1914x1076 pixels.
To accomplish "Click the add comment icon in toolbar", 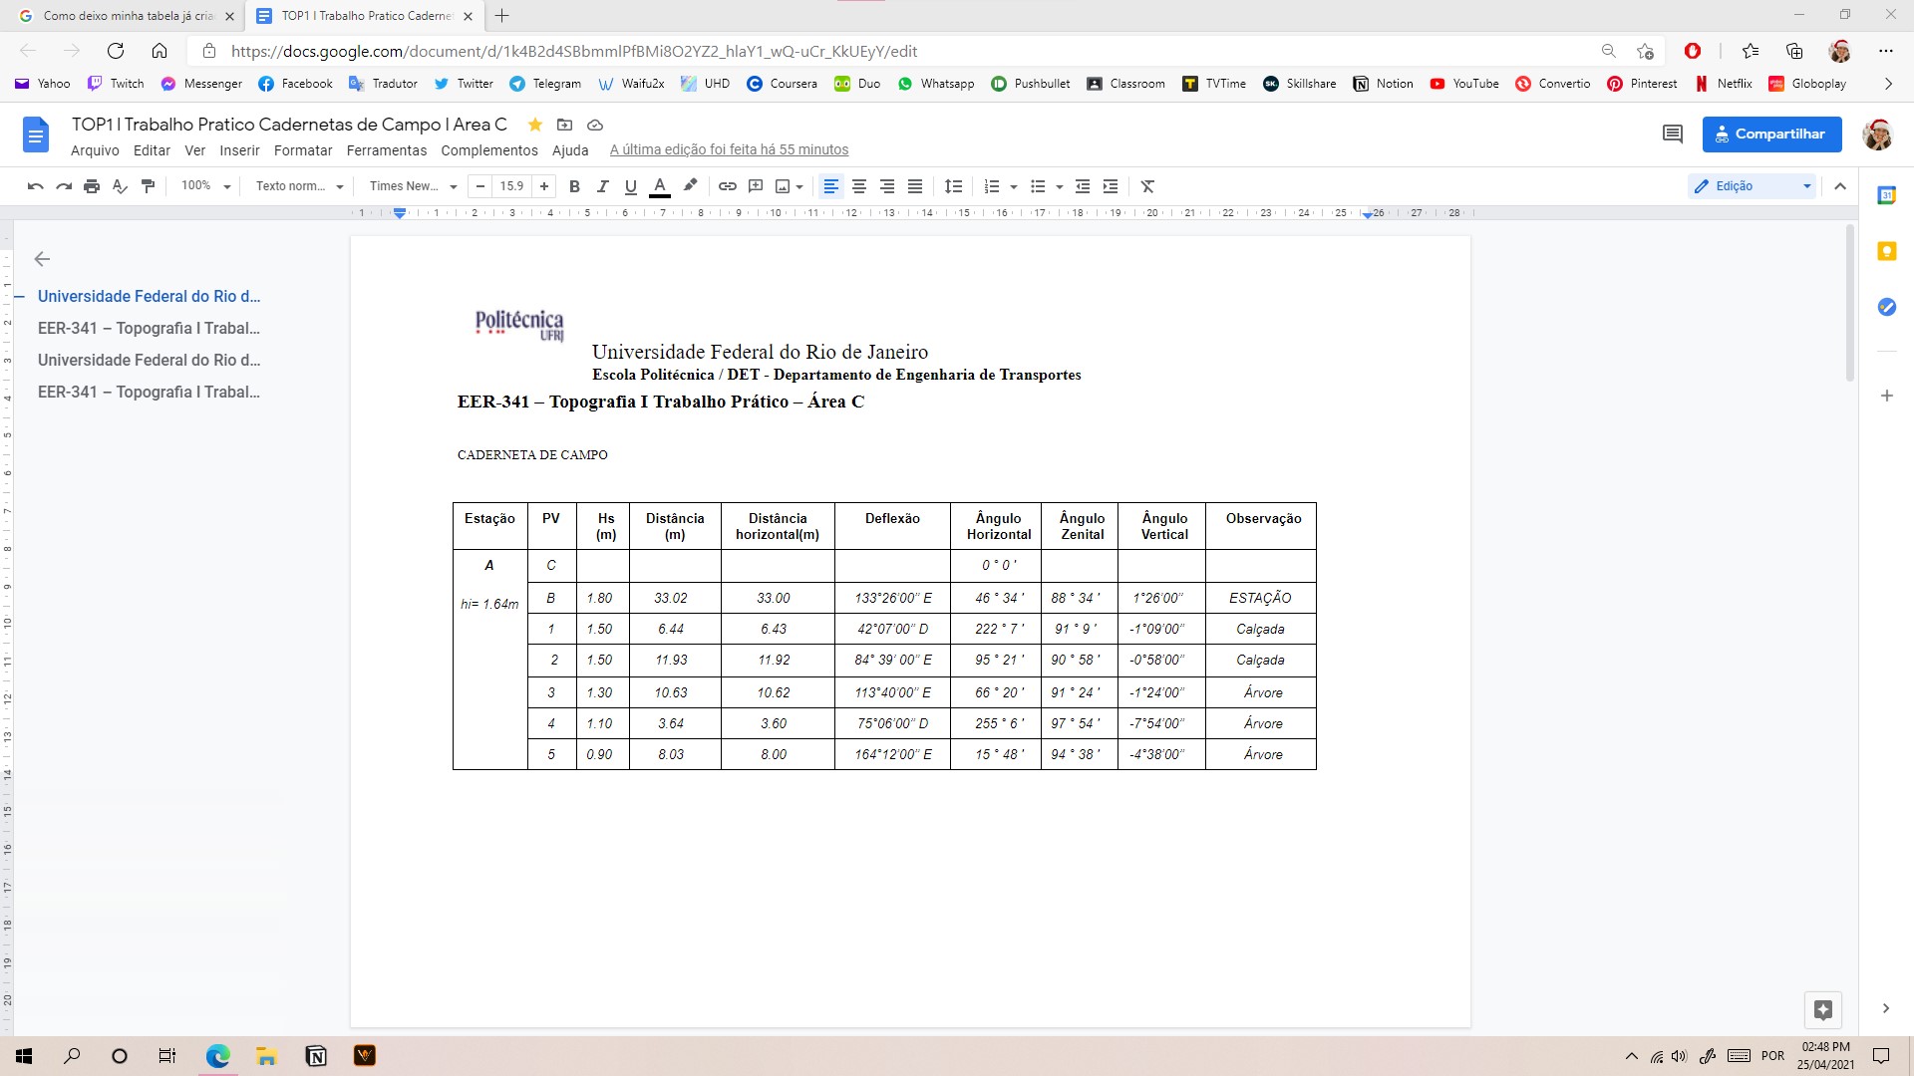I will (x=756, y=186).
